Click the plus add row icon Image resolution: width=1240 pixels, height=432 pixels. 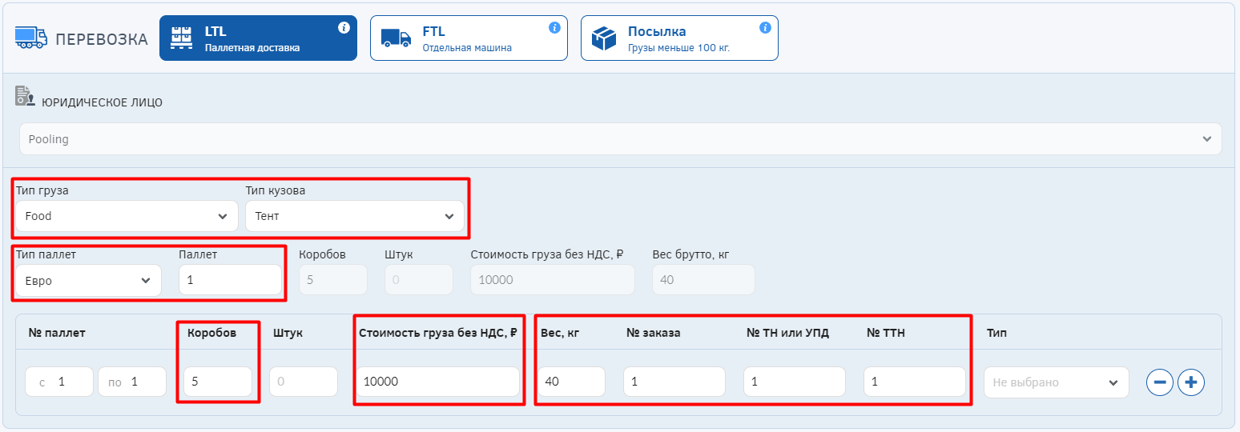coord(1191,382)
